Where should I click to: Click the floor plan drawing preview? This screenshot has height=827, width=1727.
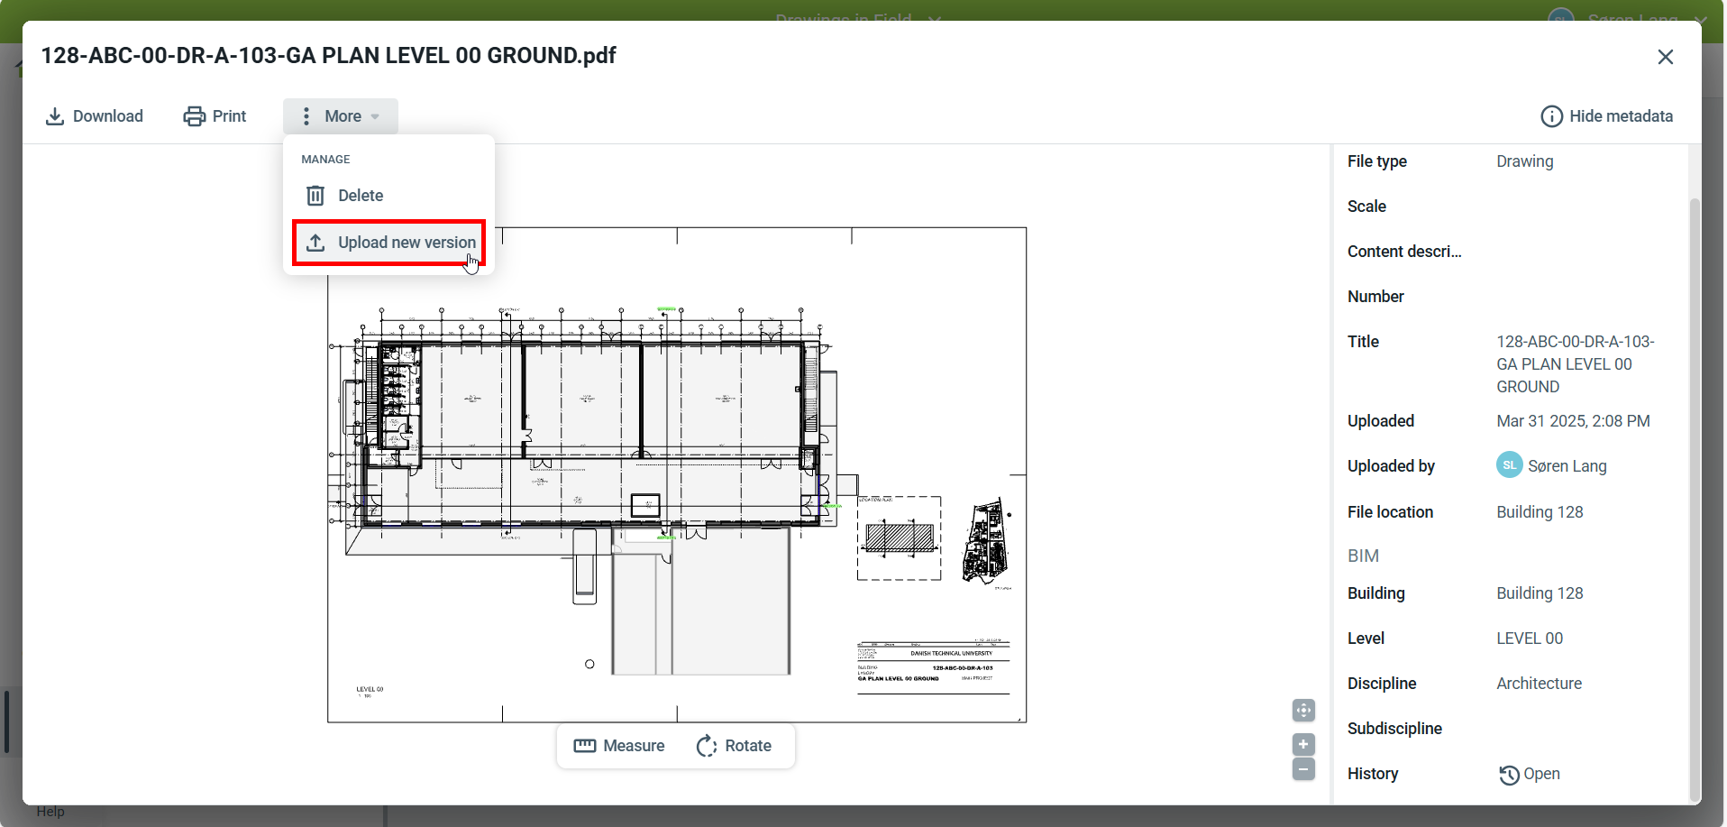[x=676, y=474]
